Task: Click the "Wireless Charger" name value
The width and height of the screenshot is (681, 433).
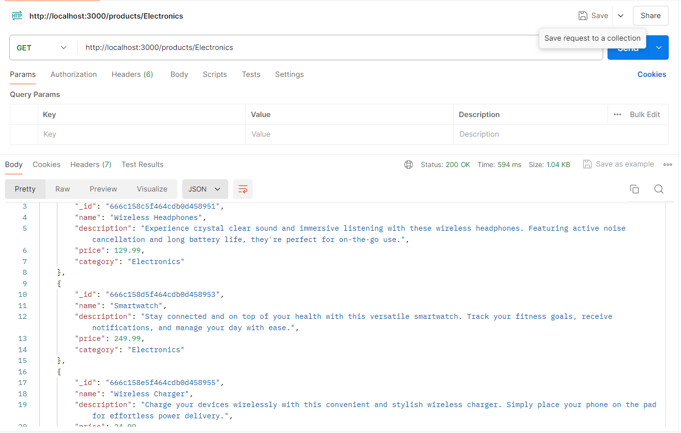Action: click(149, 394)
